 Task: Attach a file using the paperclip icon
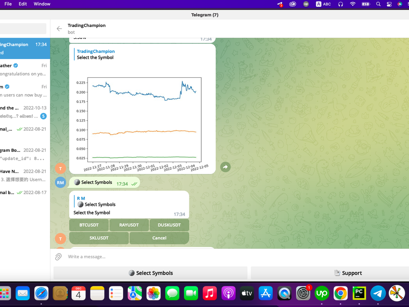(x=58, y=256)
